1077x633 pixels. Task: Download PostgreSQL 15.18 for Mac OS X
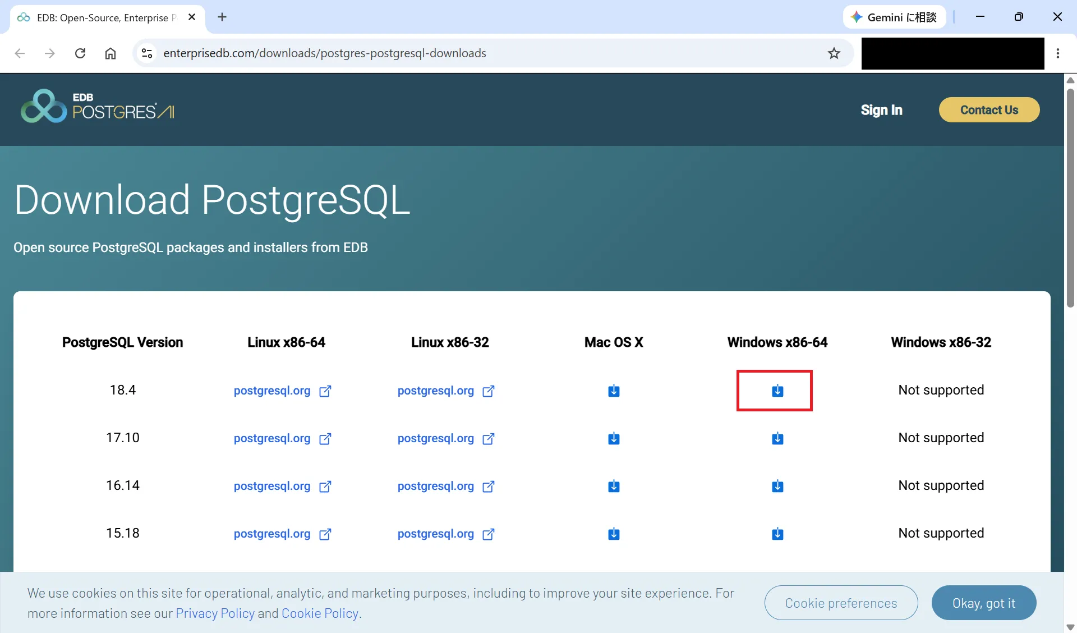click(x=614, y=534)
